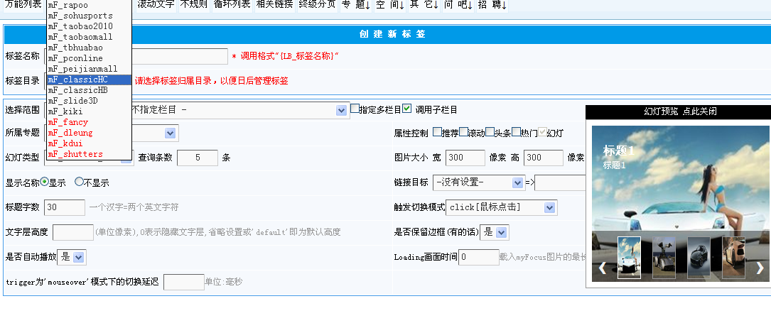Choose mF_taobao2010 from the list
This screenshot has width=771, height=328.
pyautogui.click(x=89, y=26)
